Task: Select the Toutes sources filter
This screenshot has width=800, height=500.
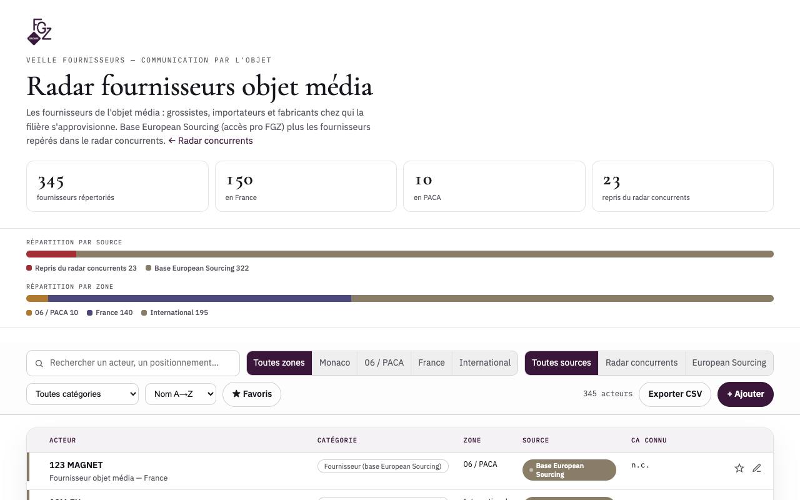Action: 561,363
